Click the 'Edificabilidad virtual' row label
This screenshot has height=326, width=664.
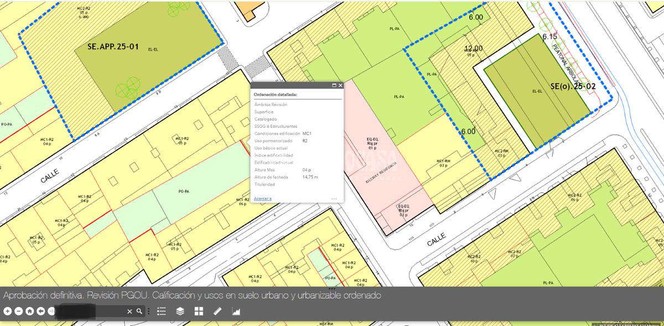[x=274, y=162]
